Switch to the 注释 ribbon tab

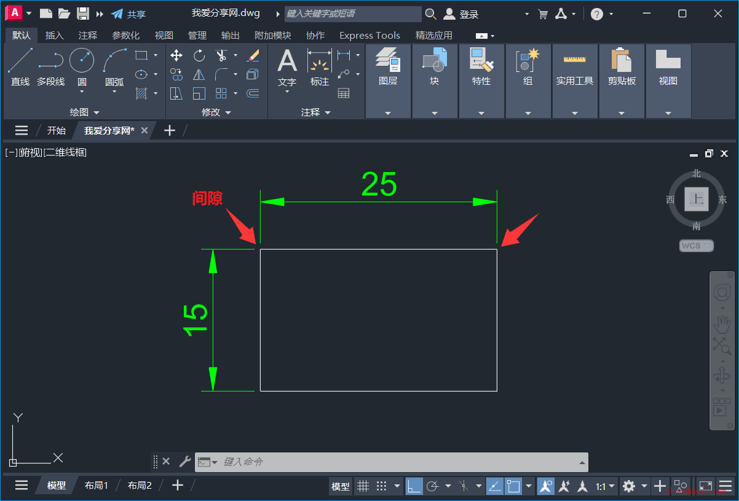pyautogui.click(x=88, y=36)
